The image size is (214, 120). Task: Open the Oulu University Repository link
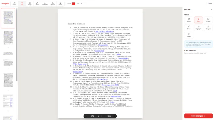pos(104,31)
